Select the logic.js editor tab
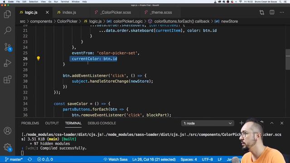290x163 pixels. 31,12
